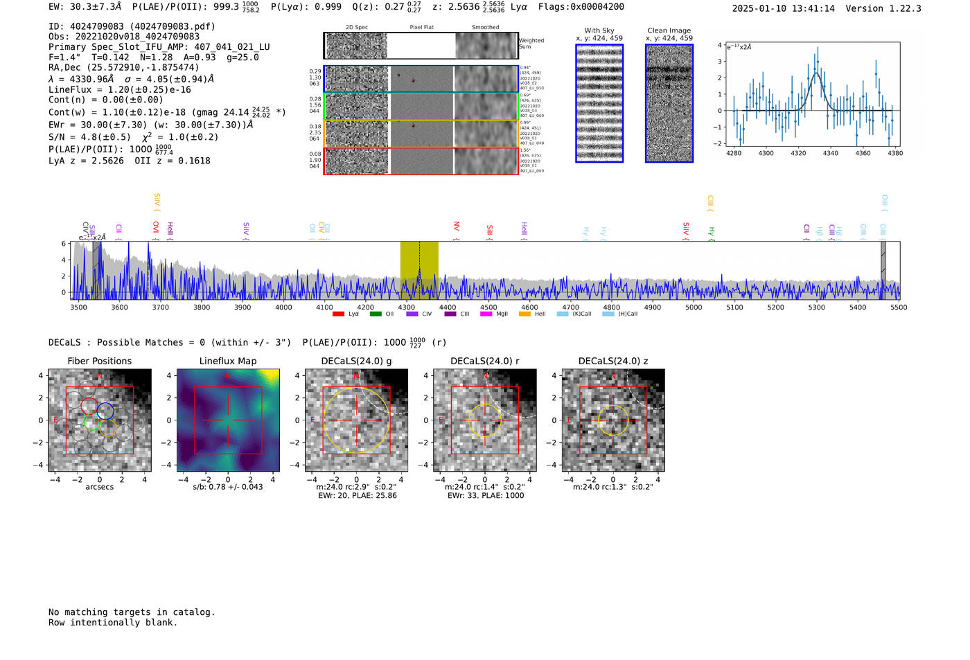Select the DECaLS(24.0) g image
The height and width of the screenshot is (660, 970).
click(x=356, y=420)
